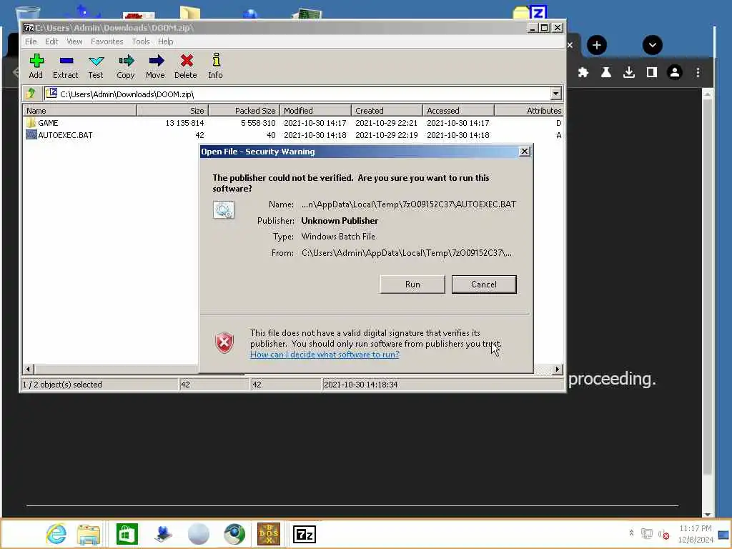Open the Info toolbar icon
This screenshot has width=732, height=549.
click(215, 66)
